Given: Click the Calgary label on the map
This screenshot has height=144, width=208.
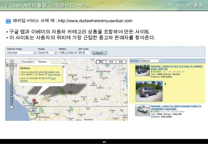Looking at the screenshot, I should coord(70,92).
